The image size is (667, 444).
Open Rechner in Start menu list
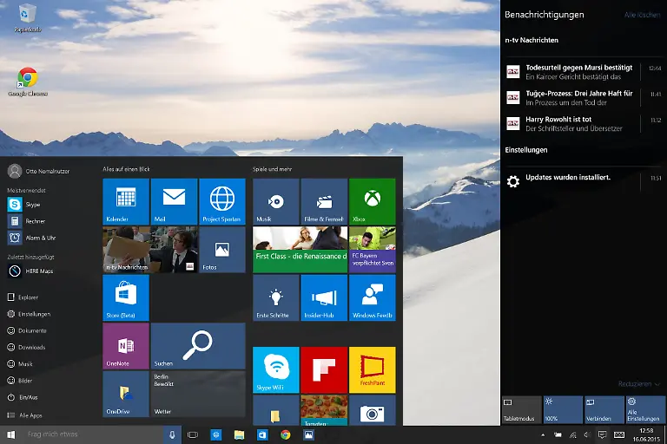click(x=26, y=221)
